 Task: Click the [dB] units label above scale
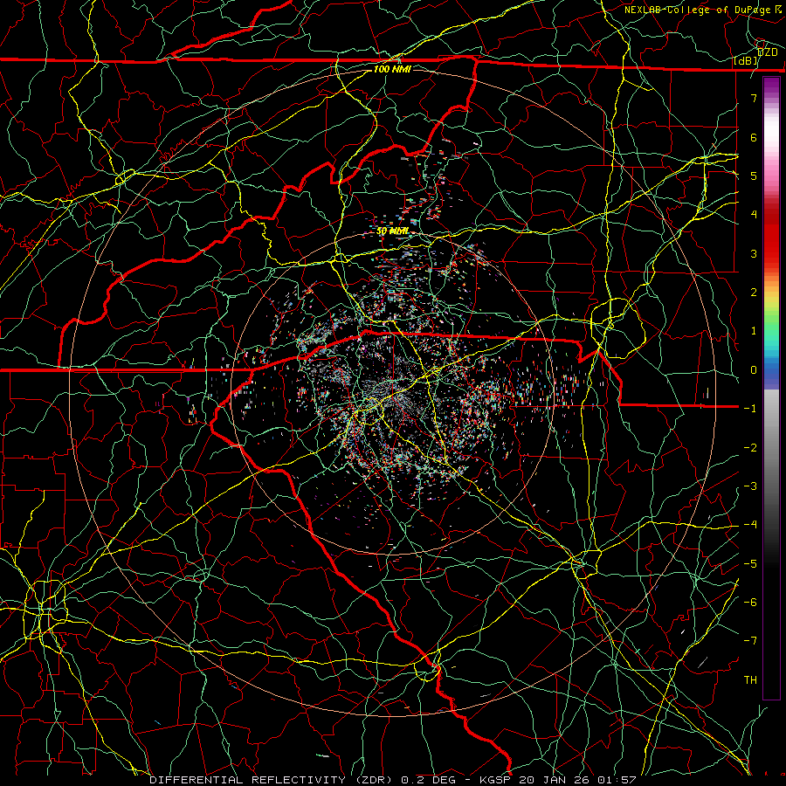(746, 61)
